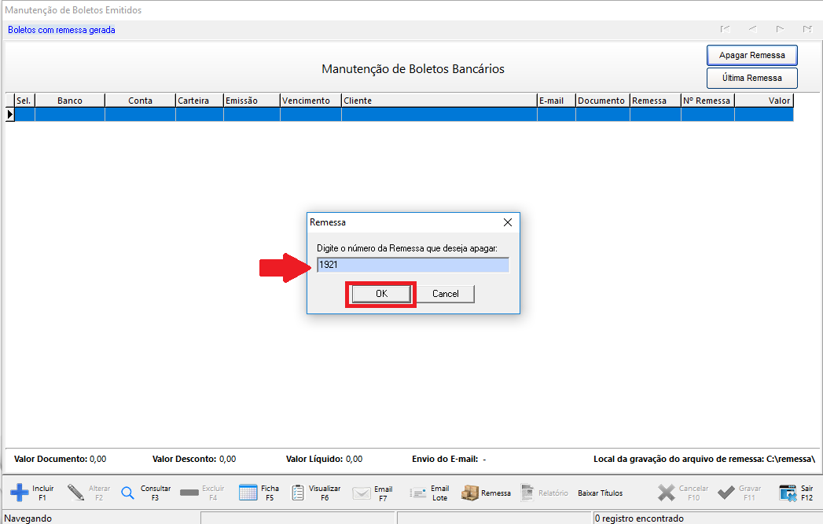Select the highlighted blue grid row
Image resolution: width=823 pixels, height=524 pixels.
[403, 115]
